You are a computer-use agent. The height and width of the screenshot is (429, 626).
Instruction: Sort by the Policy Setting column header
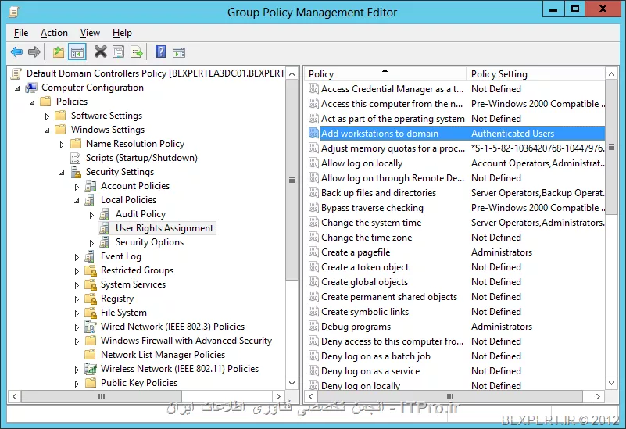coord(535,74)
